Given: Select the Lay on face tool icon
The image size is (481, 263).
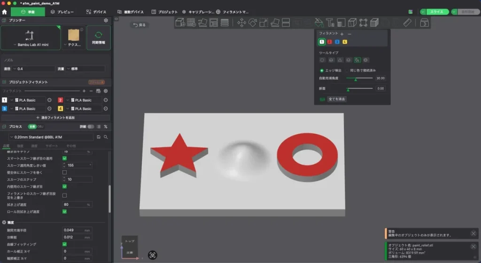Looking at the screenshot, I should point(275,23).
